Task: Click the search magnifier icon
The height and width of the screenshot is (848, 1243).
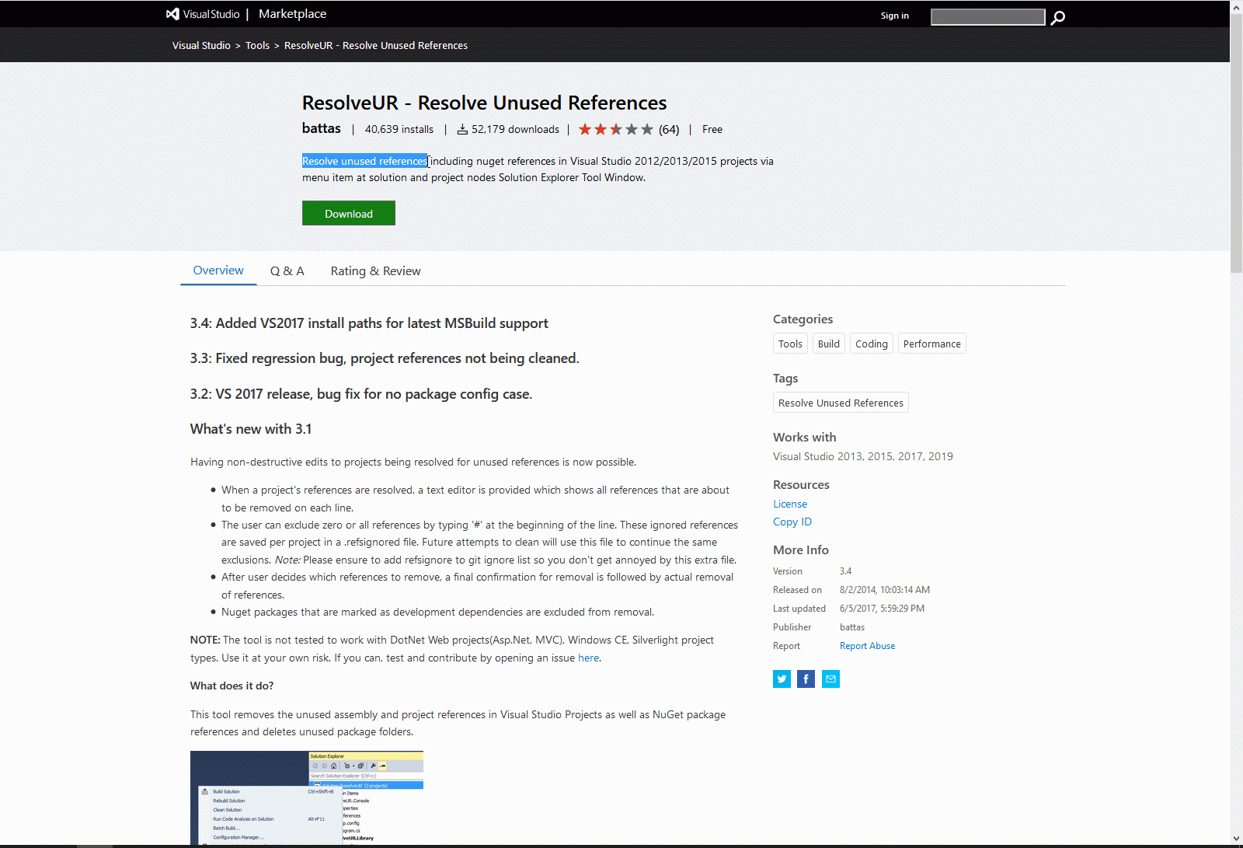Action: pos(1057,17)
